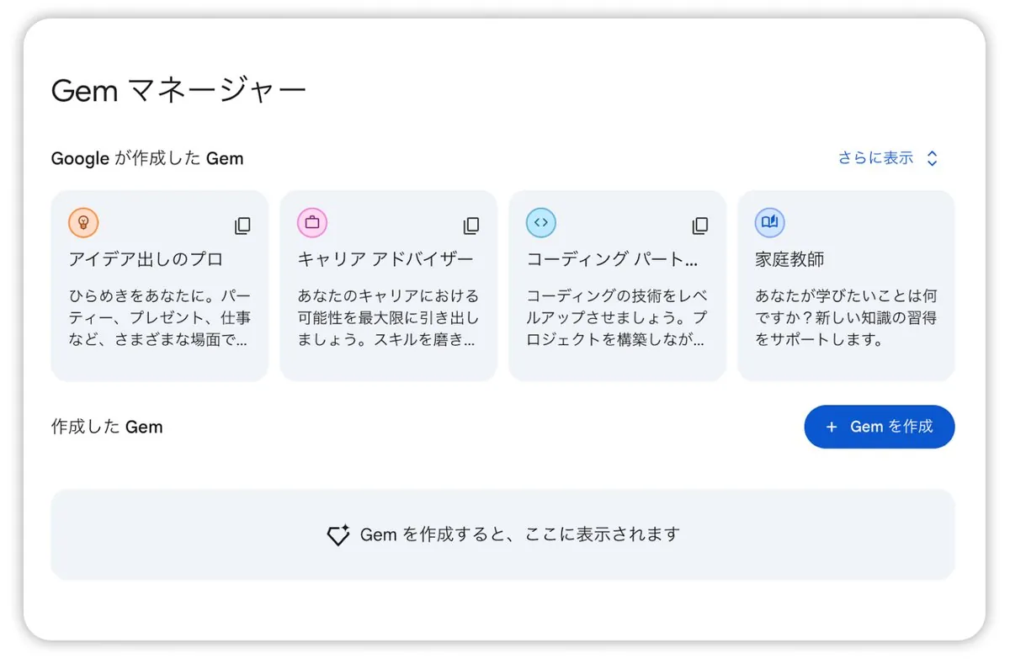Click description starting ひらめきをあなたに
Viewport: 1010px width, 659px height.
click(x=160, y=318)
